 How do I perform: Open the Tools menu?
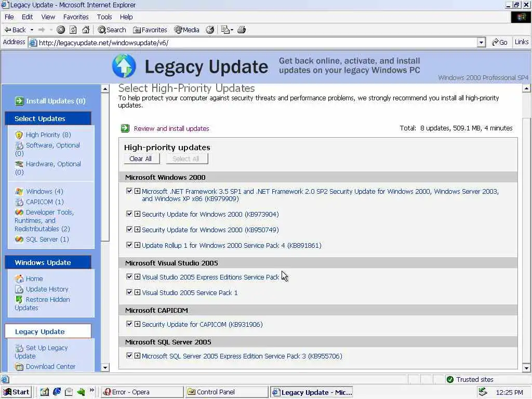coord(104,17)
